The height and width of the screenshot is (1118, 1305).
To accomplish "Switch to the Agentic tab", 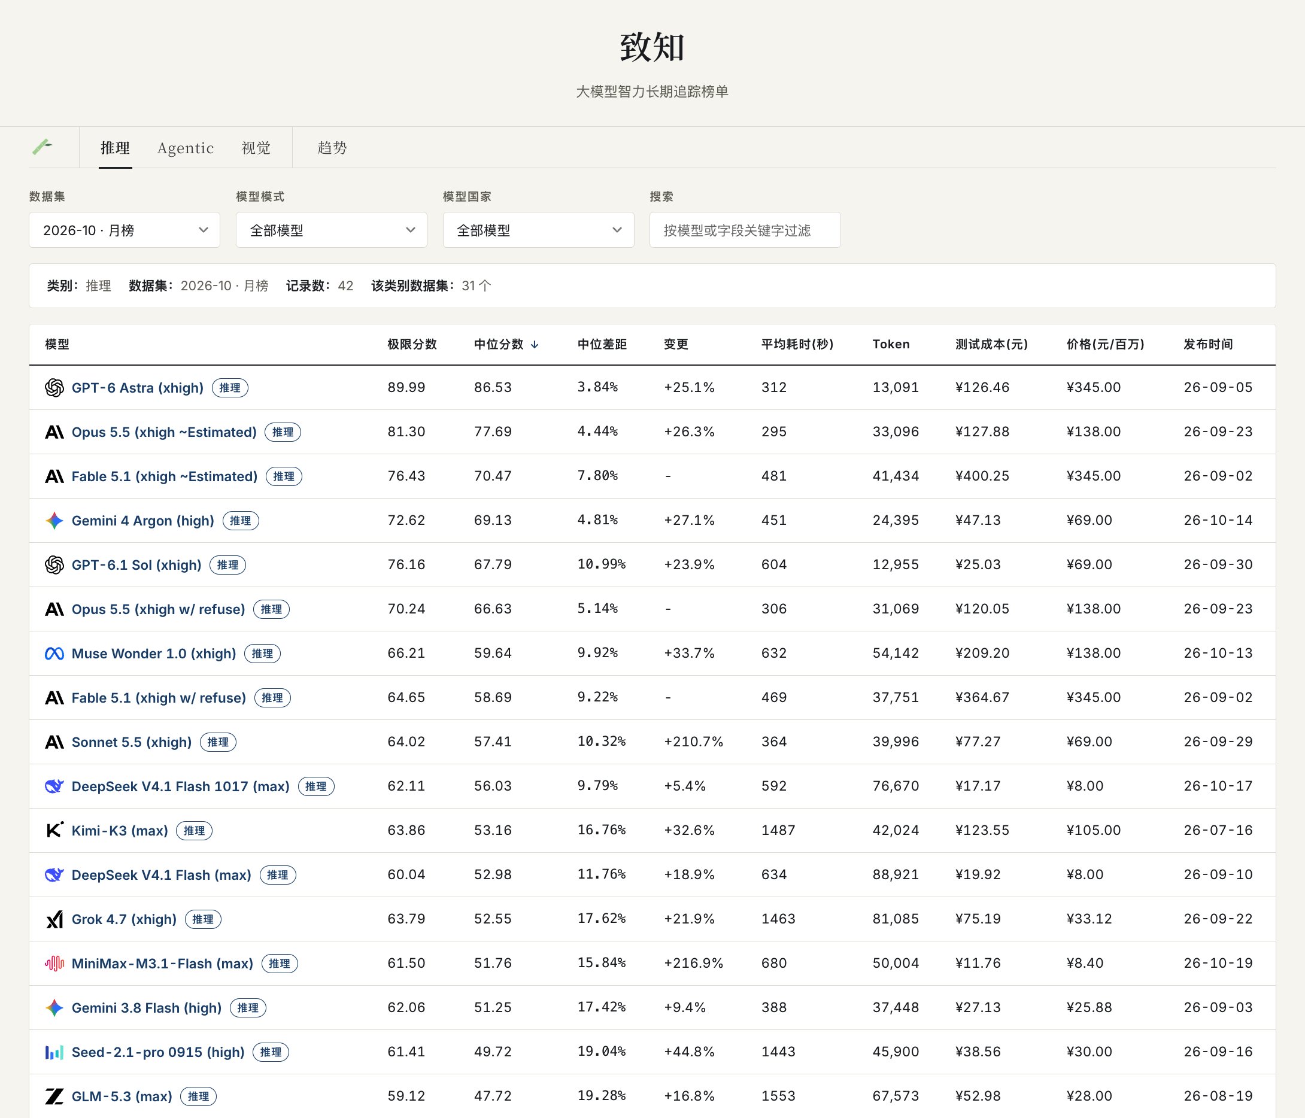I will coord(185,147).
